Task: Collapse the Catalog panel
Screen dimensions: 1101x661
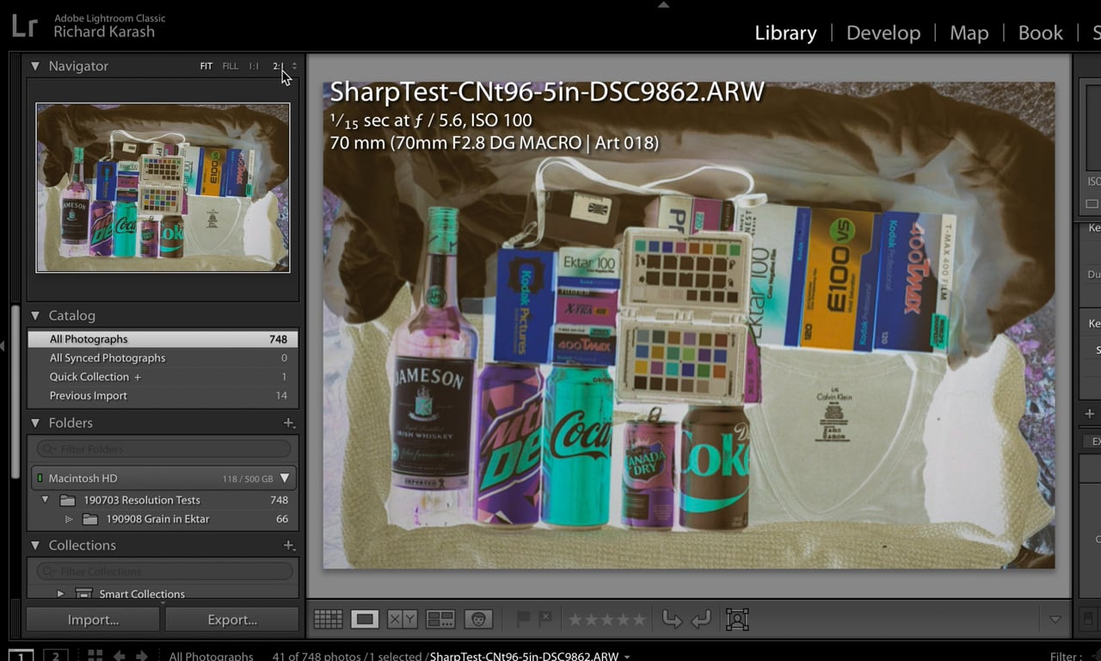Action: [x=35, y=315]
